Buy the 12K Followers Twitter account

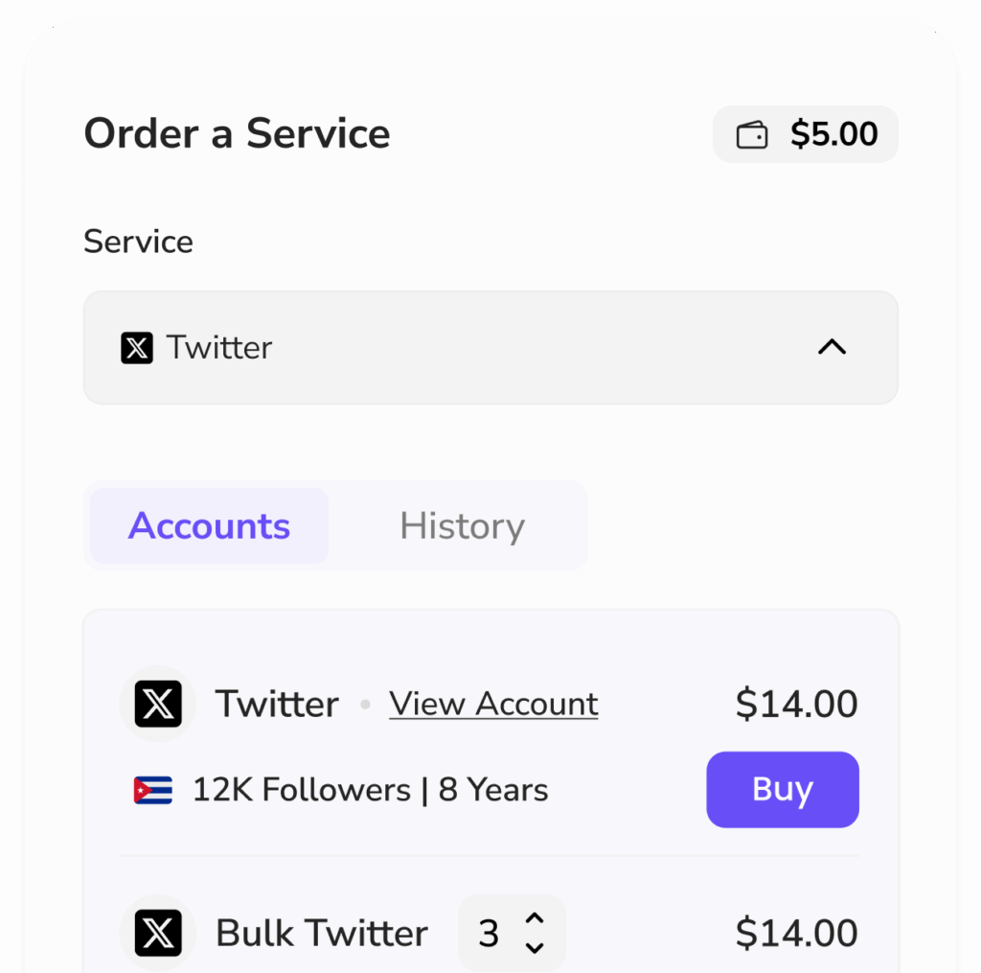783,790
